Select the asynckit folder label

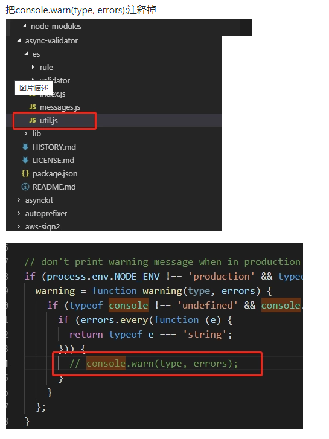(x=39, y=200)
